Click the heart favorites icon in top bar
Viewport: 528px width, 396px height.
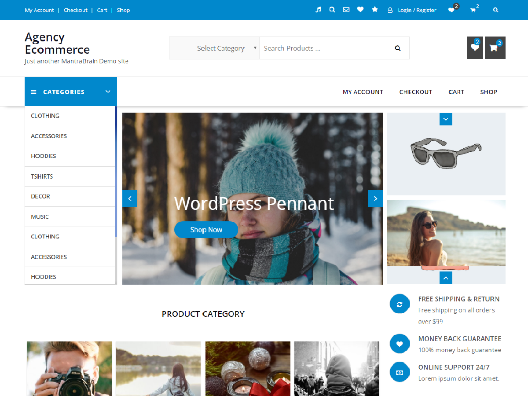coord(360,9)
